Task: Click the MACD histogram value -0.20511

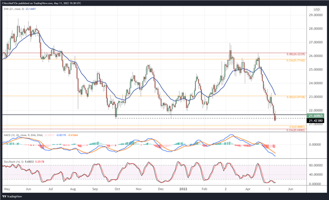Action: point(50,135)
